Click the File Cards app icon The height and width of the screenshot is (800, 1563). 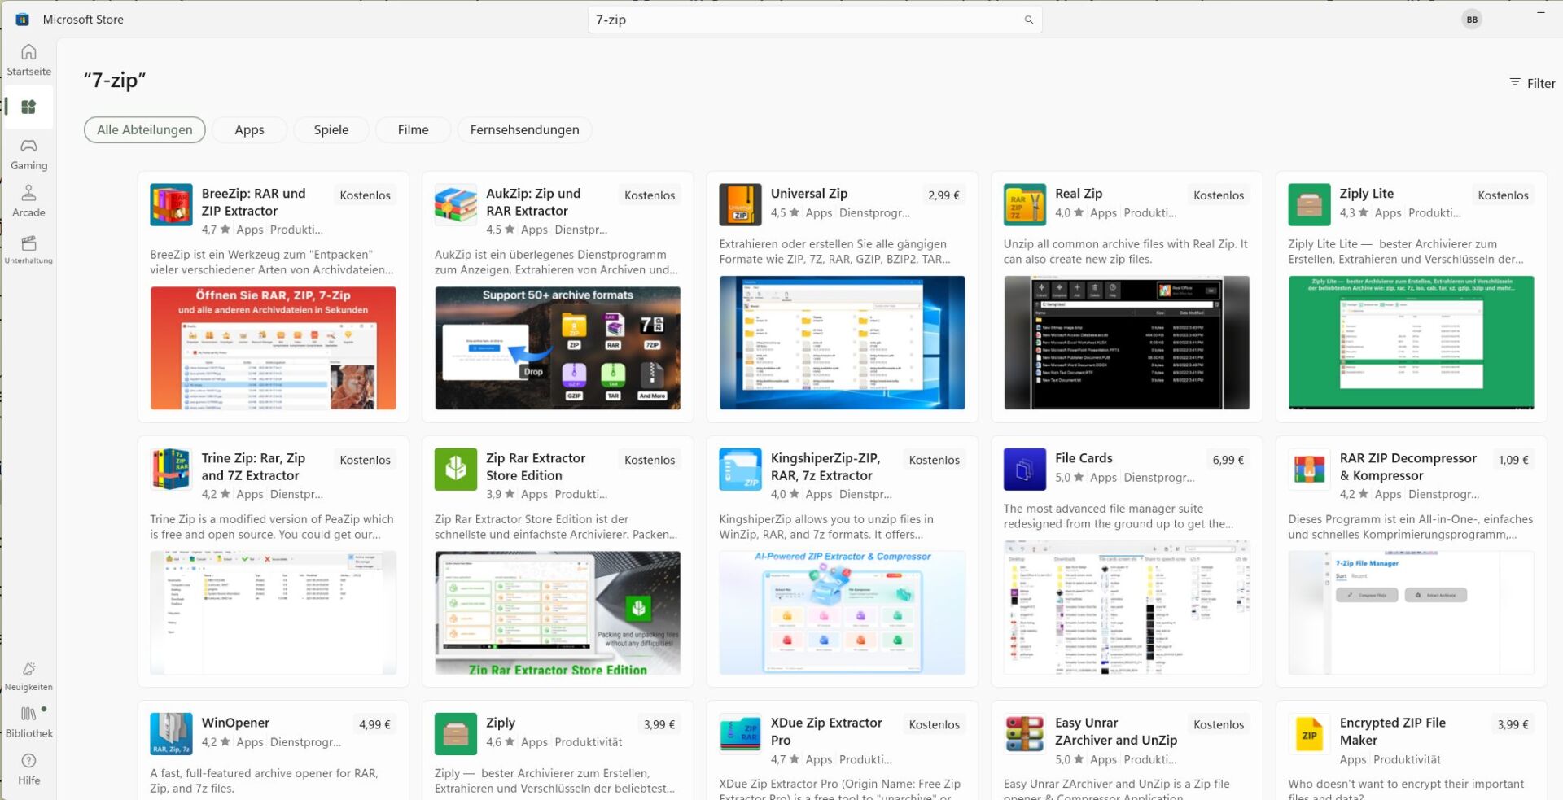coord(1024,469)
